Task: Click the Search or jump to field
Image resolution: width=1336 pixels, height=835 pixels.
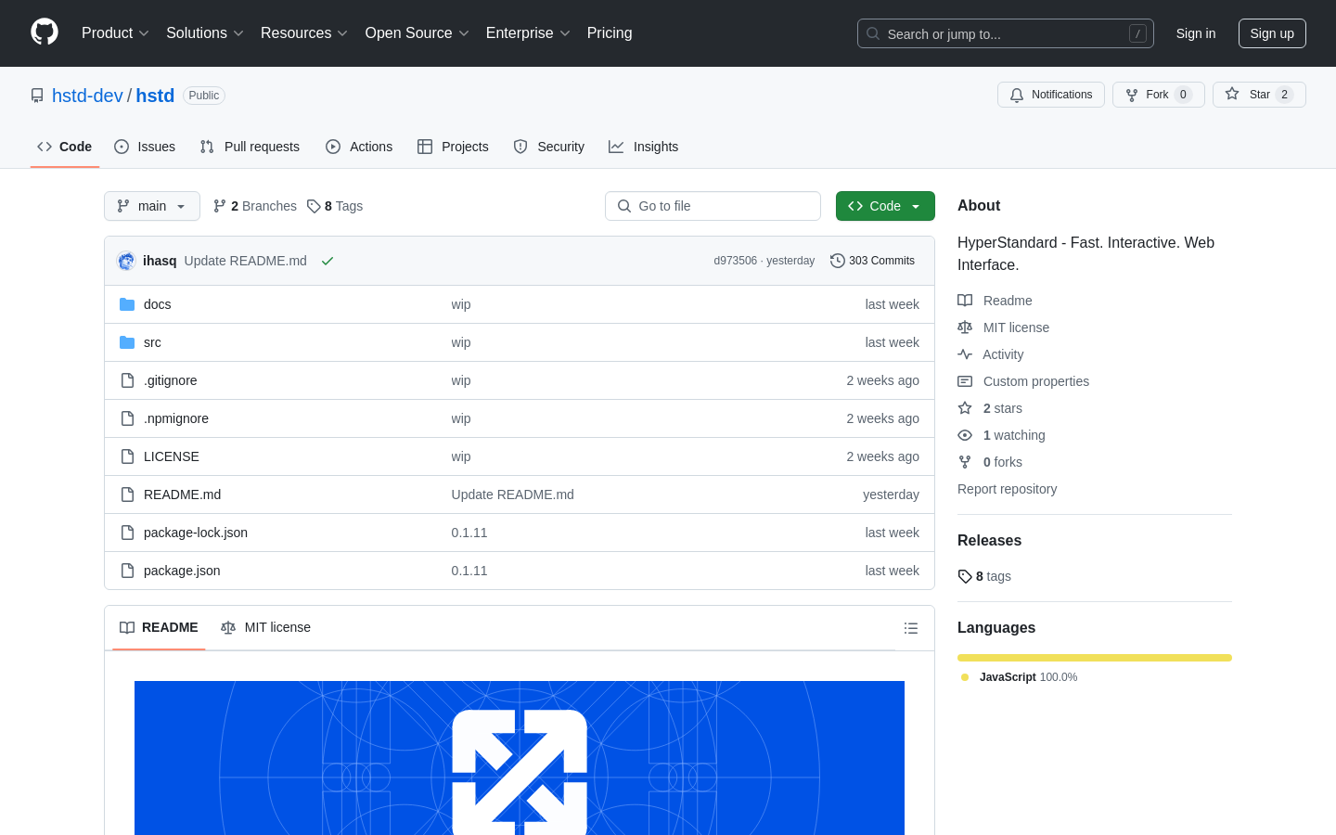Action: 1006,33
